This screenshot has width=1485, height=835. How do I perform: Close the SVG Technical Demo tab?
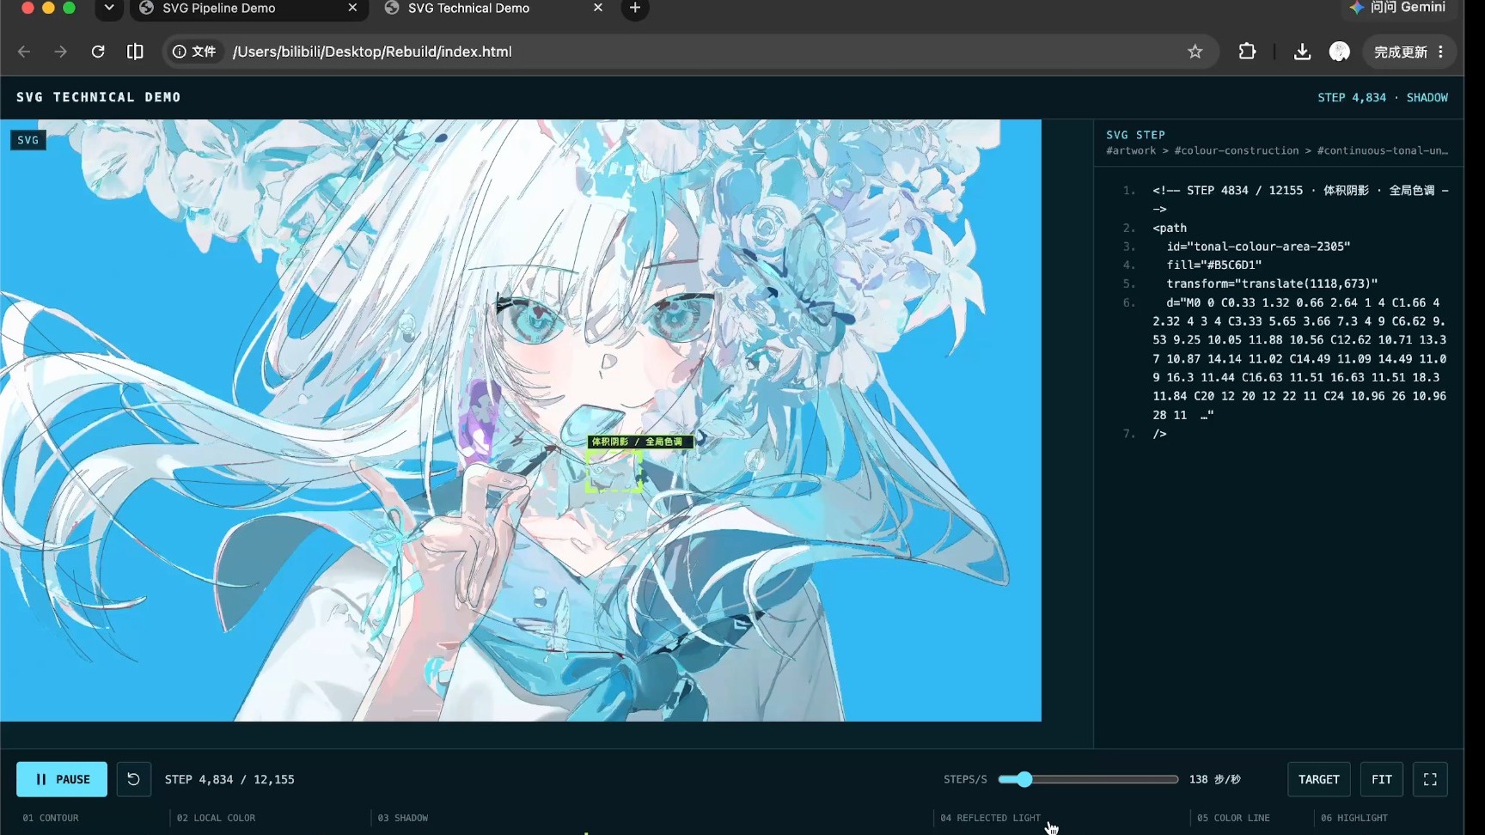(598, 8)
